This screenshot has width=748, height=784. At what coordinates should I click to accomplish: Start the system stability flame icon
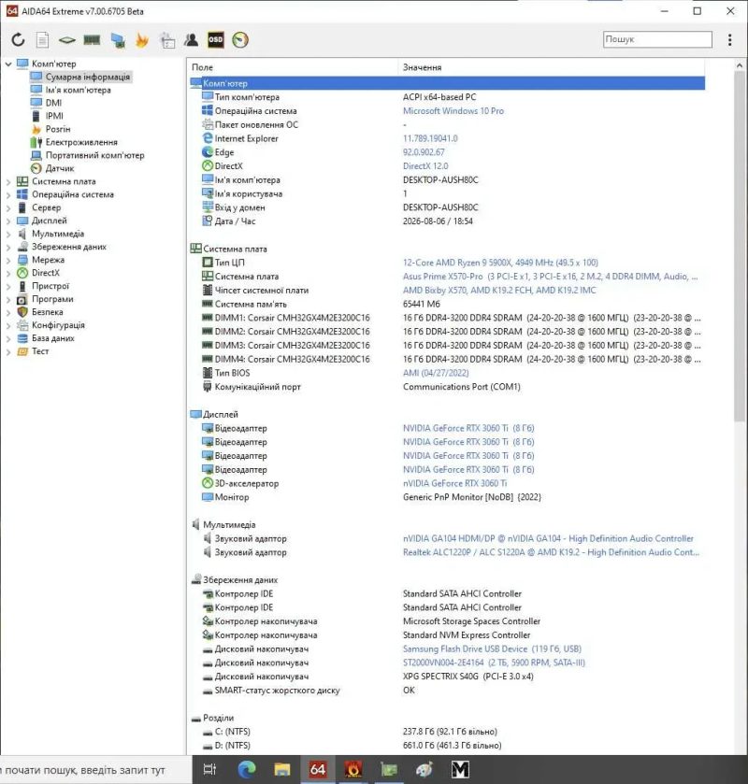click(x=142, y=40)
